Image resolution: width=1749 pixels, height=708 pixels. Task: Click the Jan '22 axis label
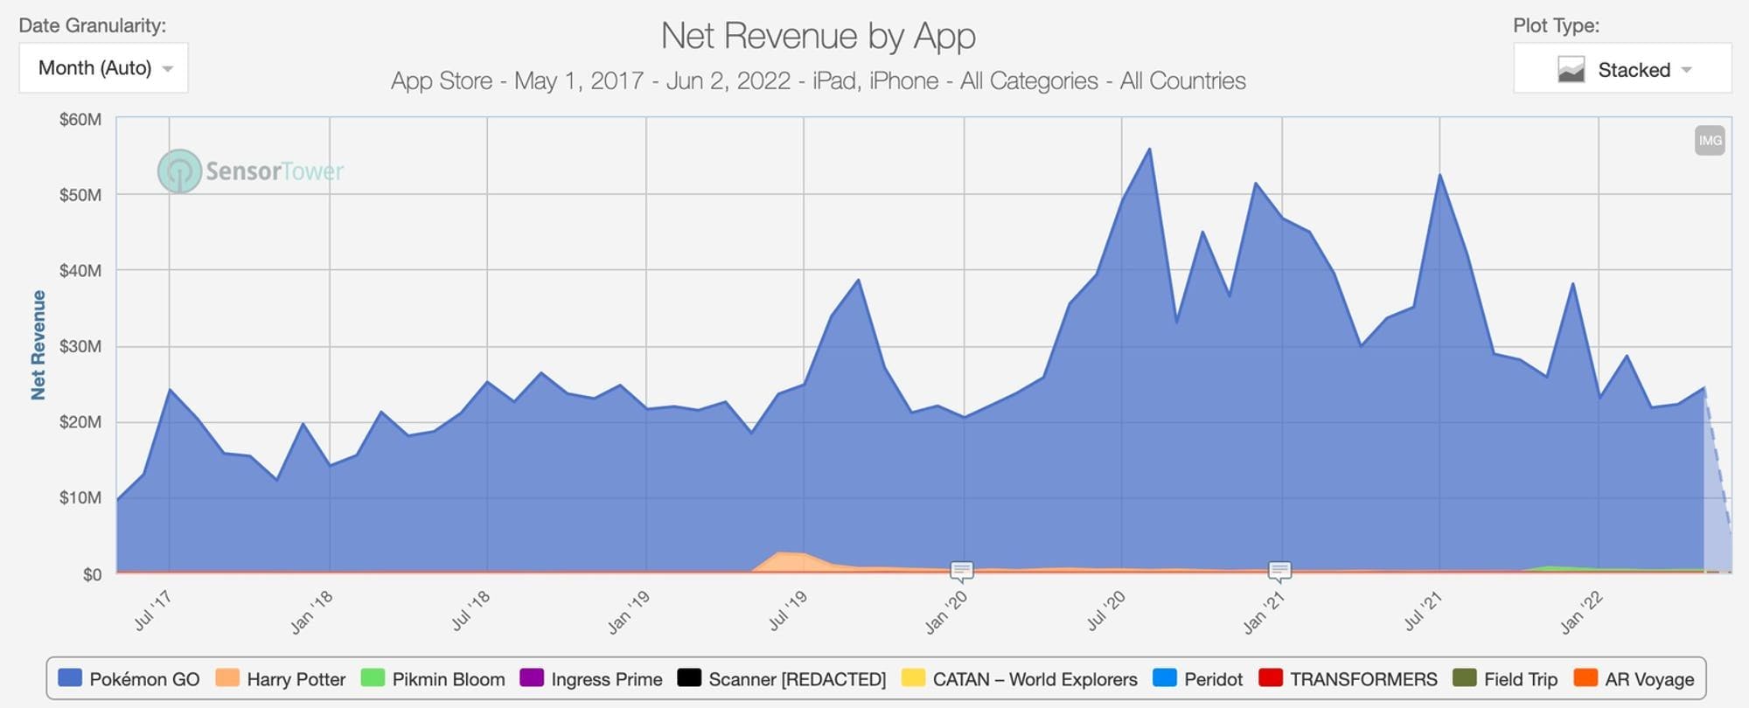[x=1581, y=612]
